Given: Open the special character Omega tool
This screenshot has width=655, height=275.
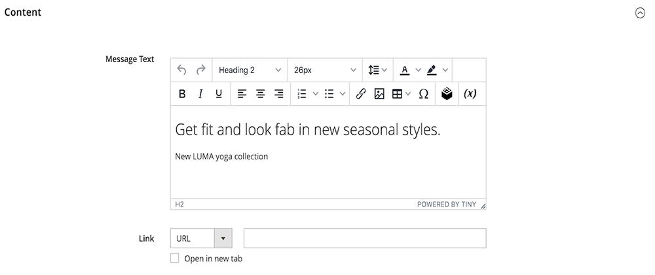Looking at the screenshot, I should [423, 94].
